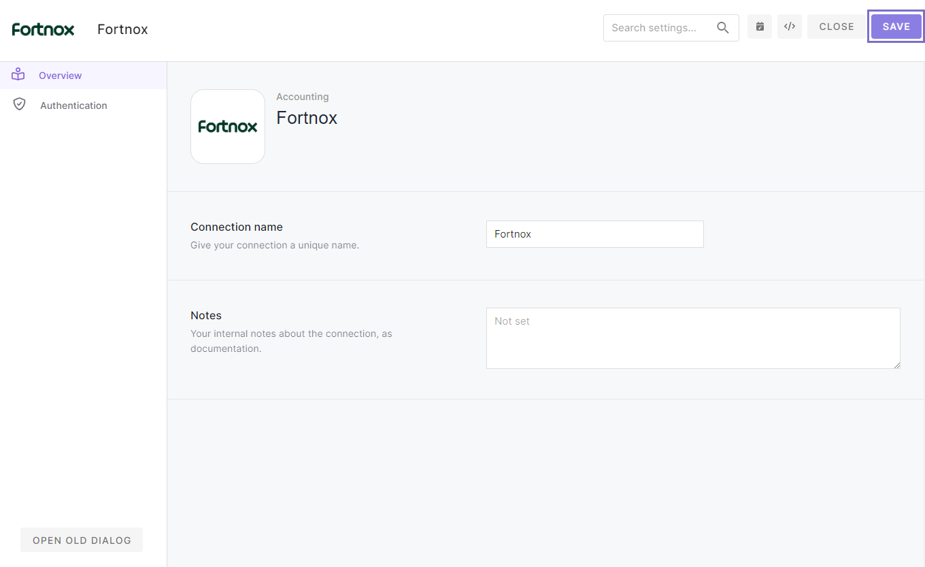Click the Overview book icon in sidebar

[18, 75]
